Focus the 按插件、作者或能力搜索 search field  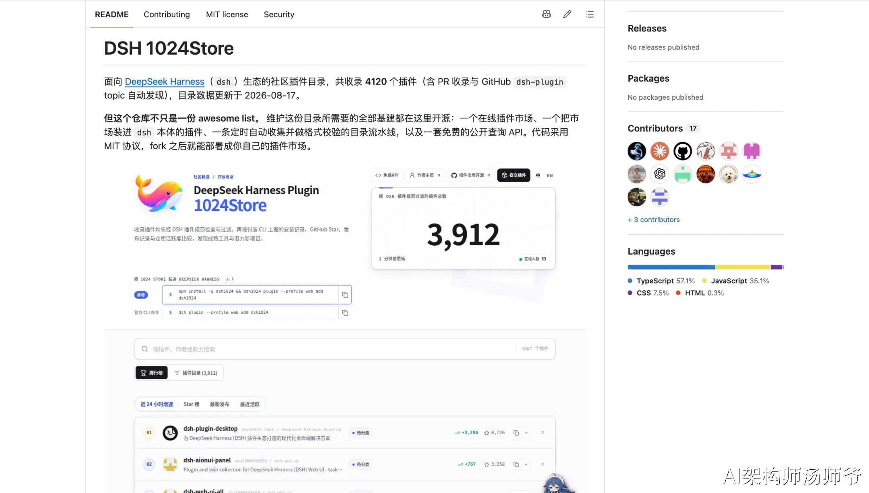point(344,349)
